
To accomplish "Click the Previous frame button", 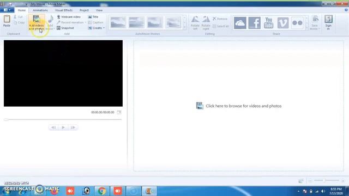I will (53, 127).
